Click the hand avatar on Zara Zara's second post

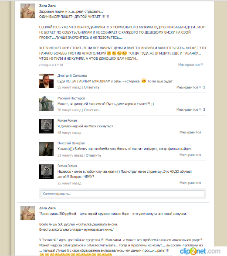[x=27, y=213]
